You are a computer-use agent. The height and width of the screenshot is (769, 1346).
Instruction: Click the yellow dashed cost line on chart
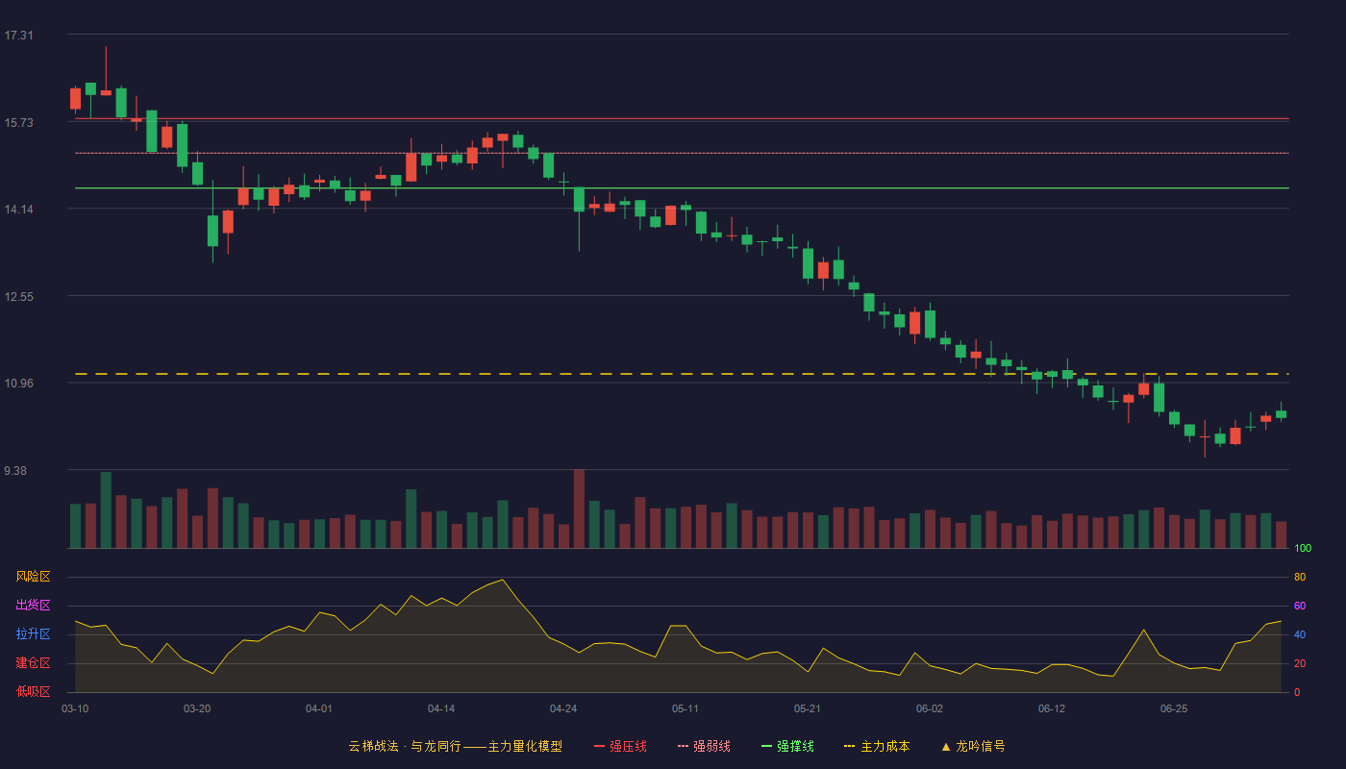tap(682, 374)
